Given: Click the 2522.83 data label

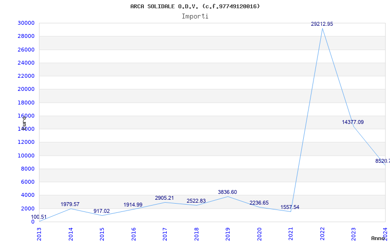Looking at the screenshot, I should click(196, 201).
